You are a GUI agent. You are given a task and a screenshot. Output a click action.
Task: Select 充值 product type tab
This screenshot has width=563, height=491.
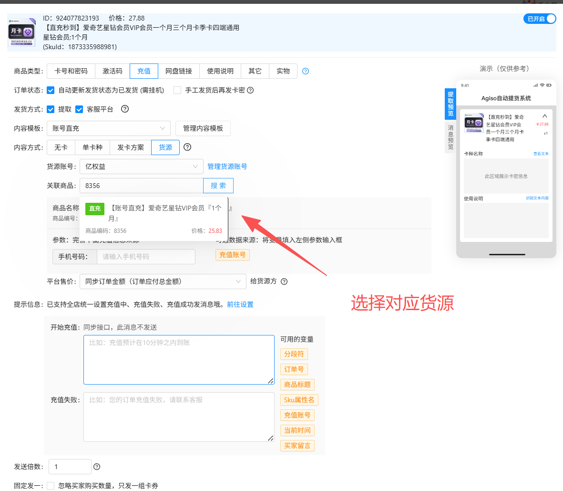point(144,71)
